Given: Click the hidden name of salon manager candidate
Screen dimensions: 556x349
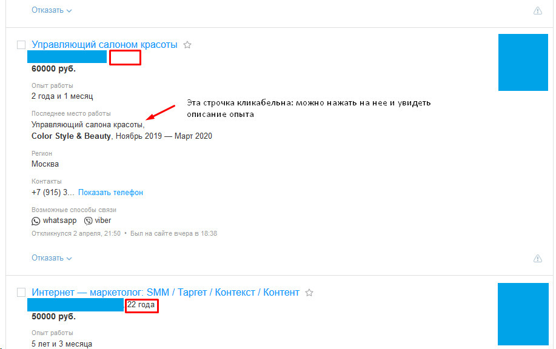Looking at the screenshot, I should 67,57.
